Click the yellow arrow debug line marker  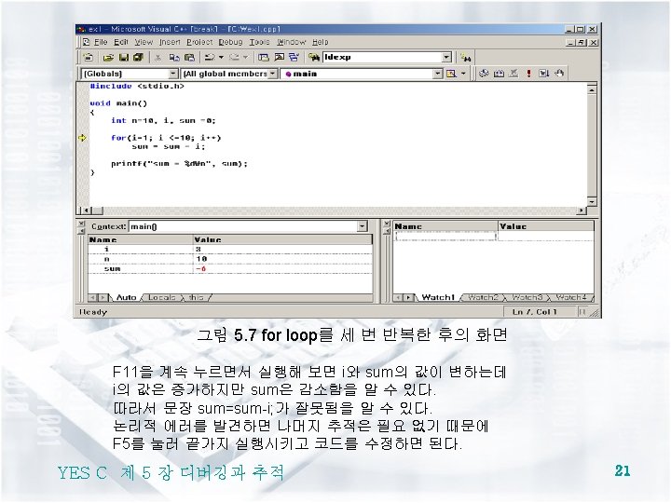(x=82, y=138)
